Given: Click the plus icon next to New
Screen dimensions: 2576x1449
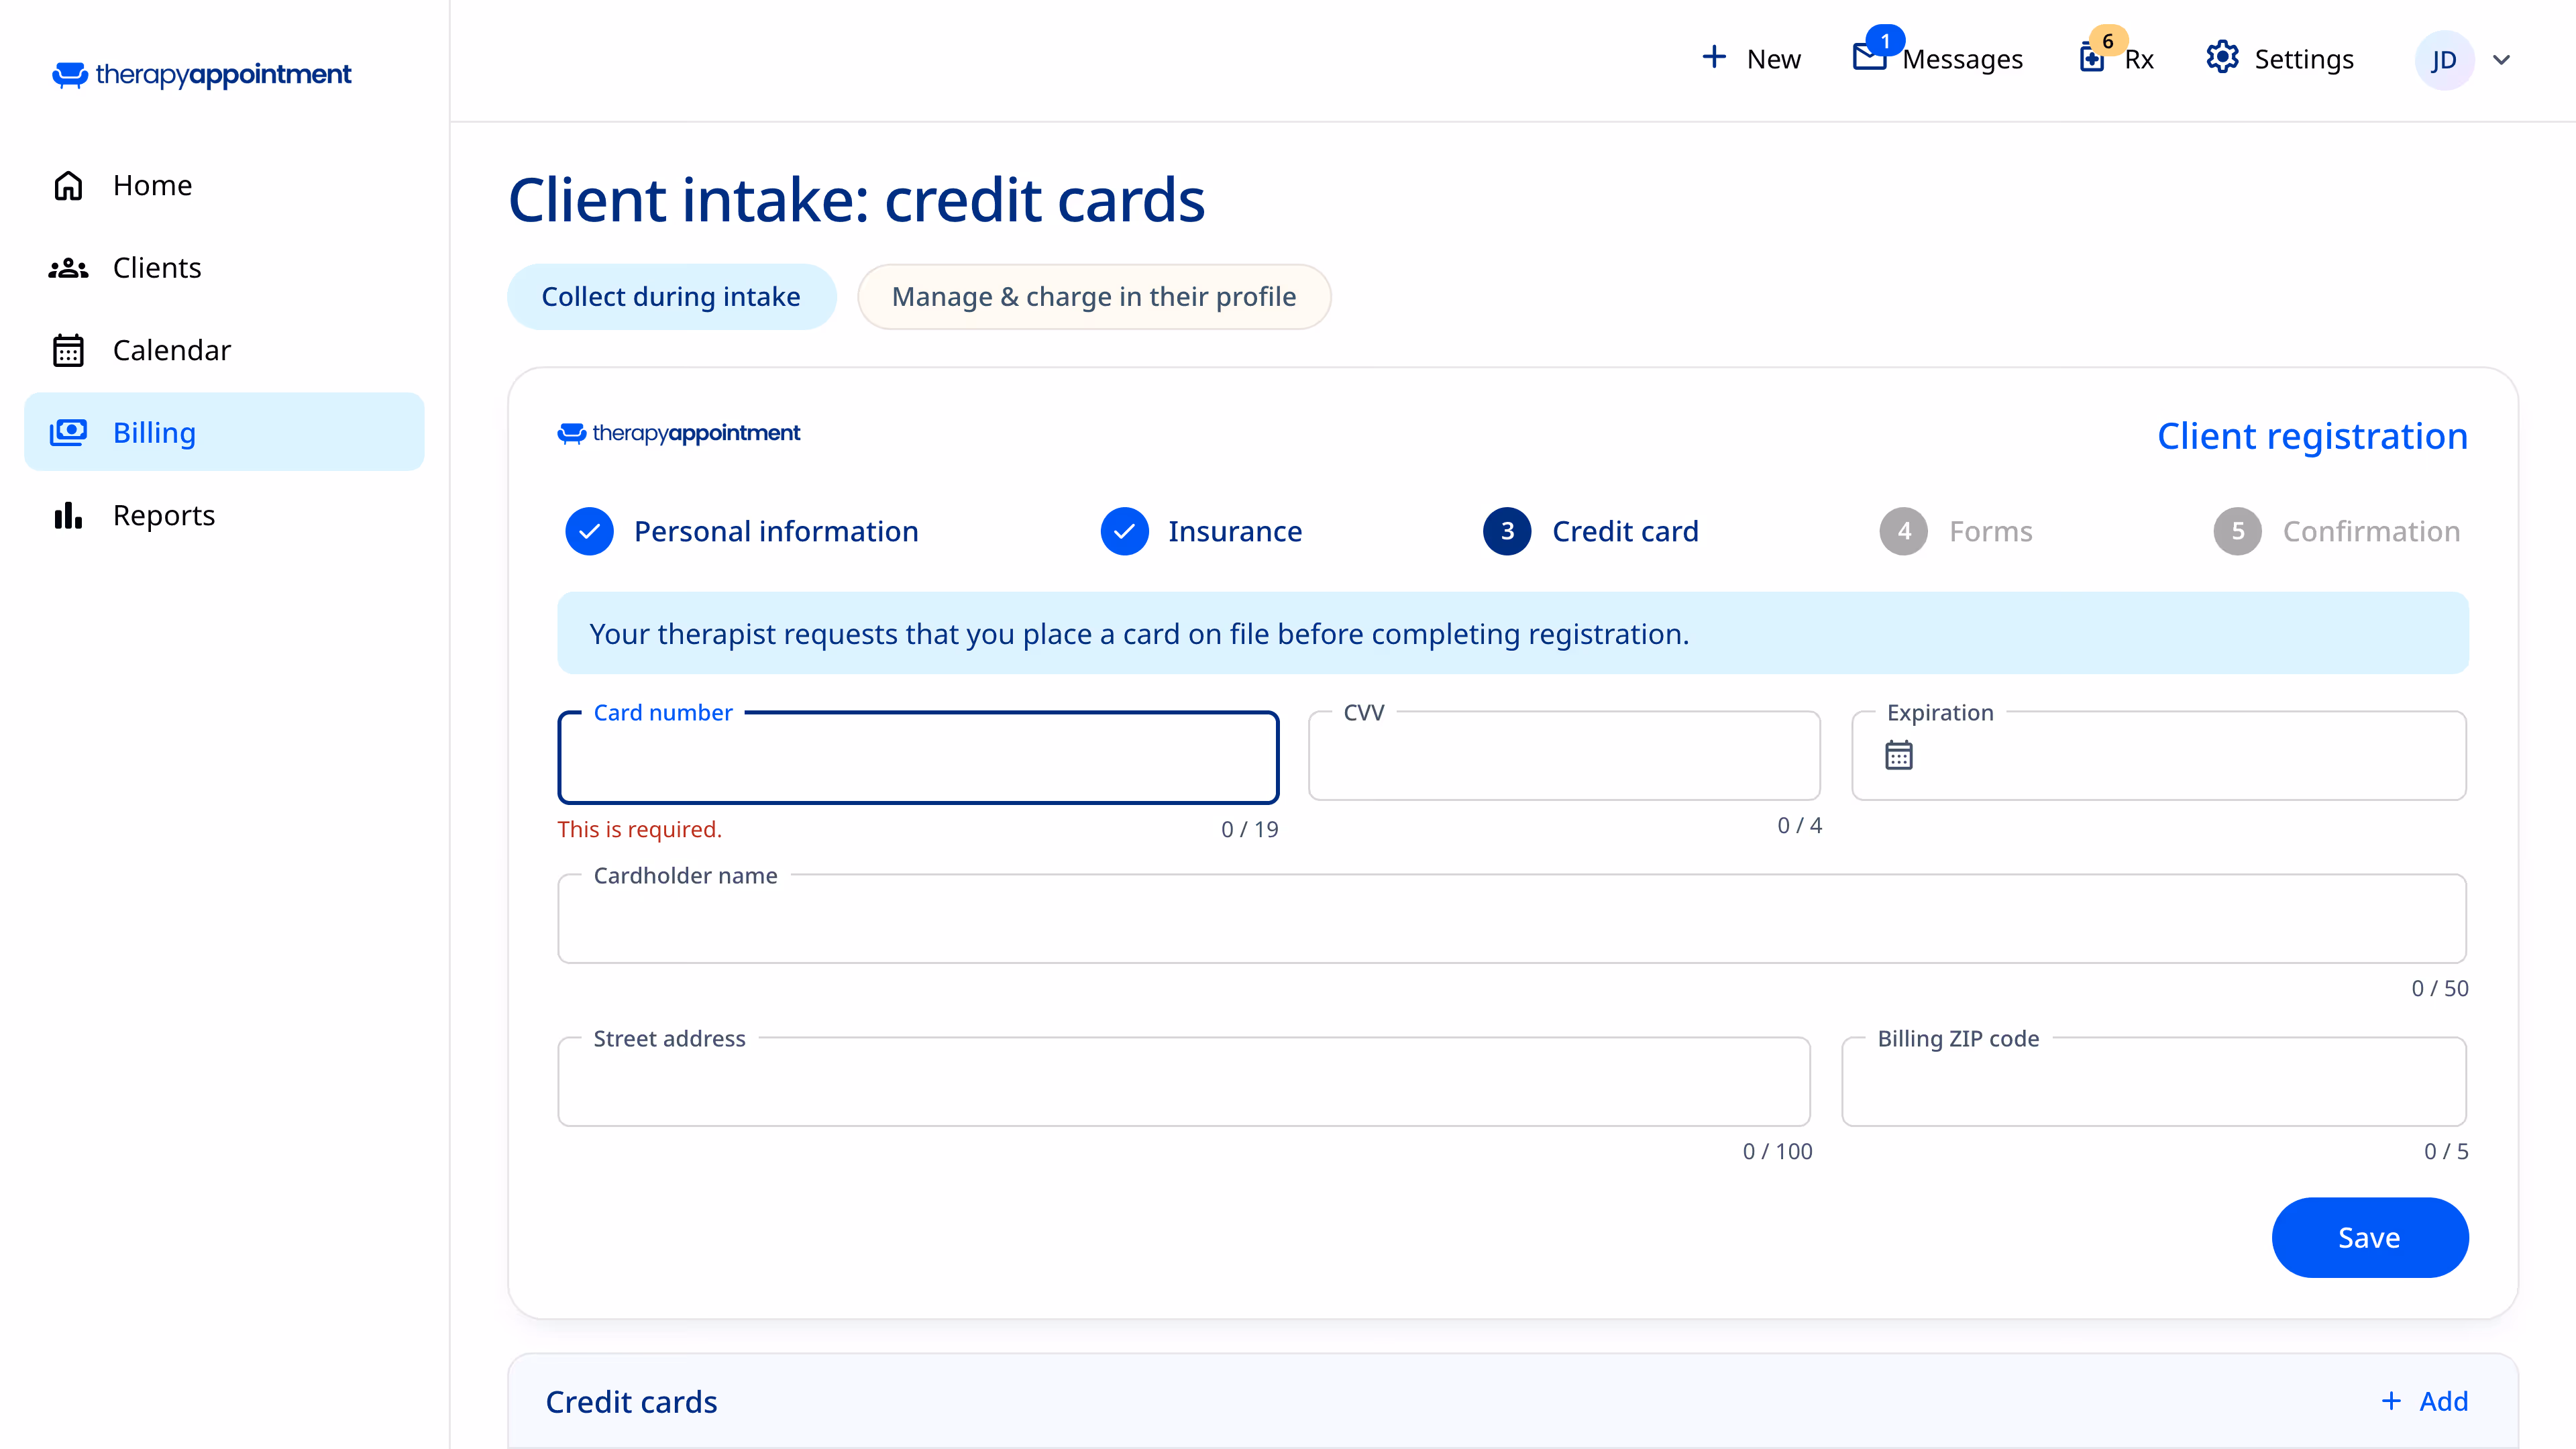Looking at the screenshot, I should pos(1714,57).
